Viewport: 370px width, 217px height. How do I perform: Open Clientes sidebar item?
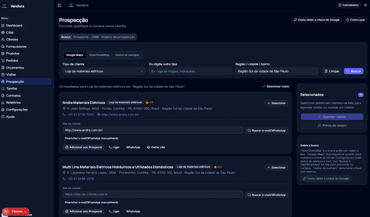tap(26, 39)
